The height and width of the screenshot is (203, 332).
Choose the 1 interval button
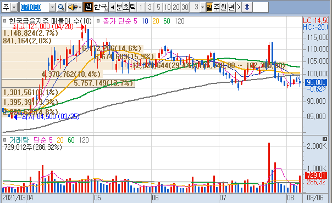point(141,7)
